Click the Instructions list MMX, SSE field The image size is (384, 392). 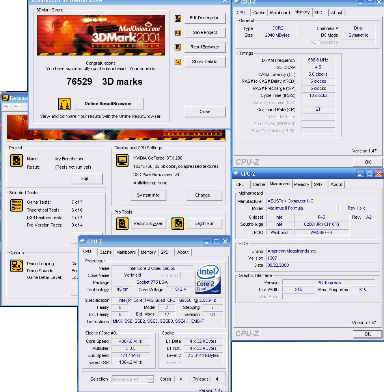point(167,321)
